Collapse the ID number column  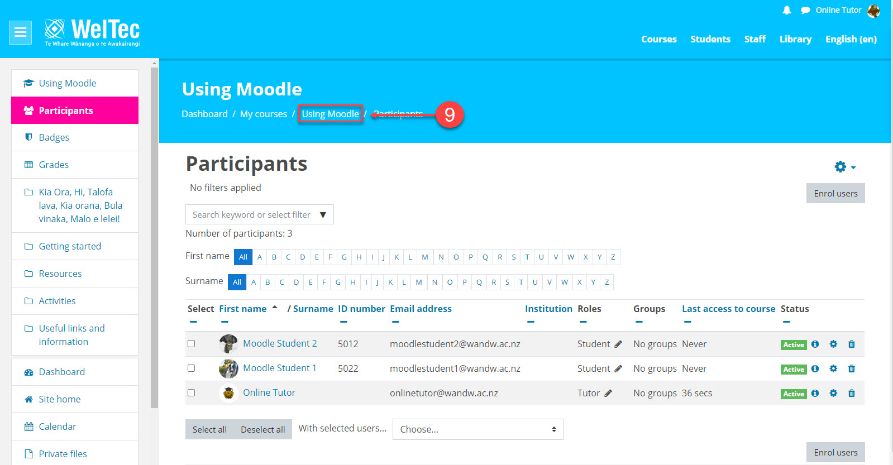[343, 322]
